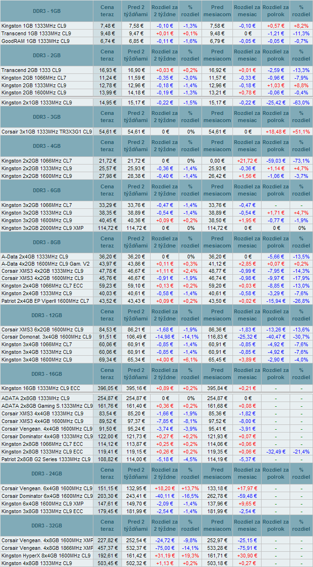Click the -14,98 € two-week difference cell
This screenshot has width=313, height=567.
[x=164, y=337]
